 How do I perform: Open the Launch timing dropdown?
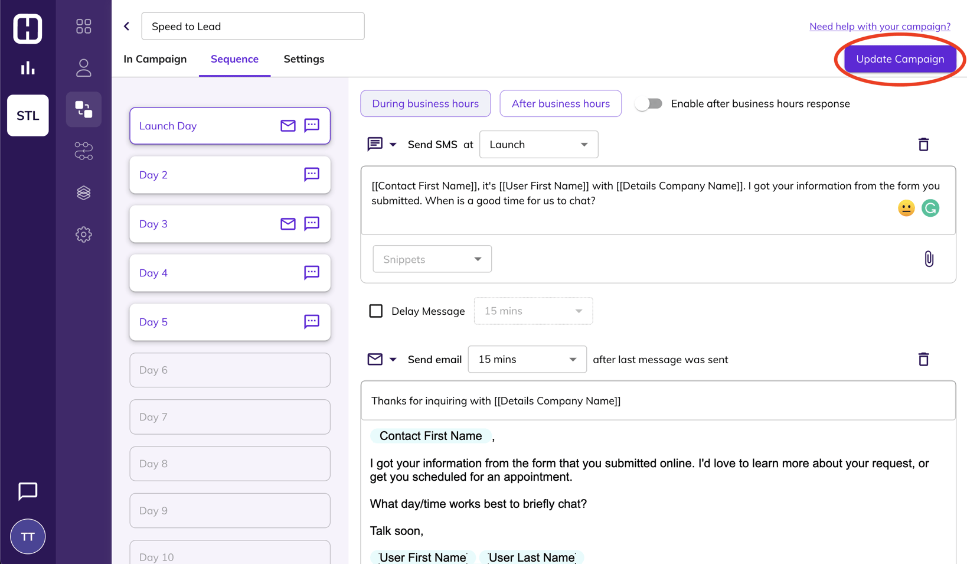[x=538, y=145]
